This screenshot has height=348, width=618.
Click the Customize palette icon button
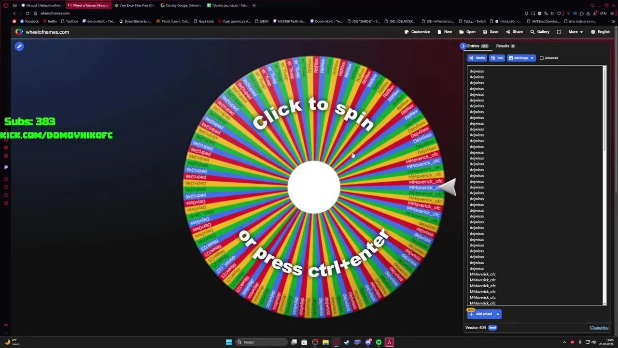click(x=417, y=32)
